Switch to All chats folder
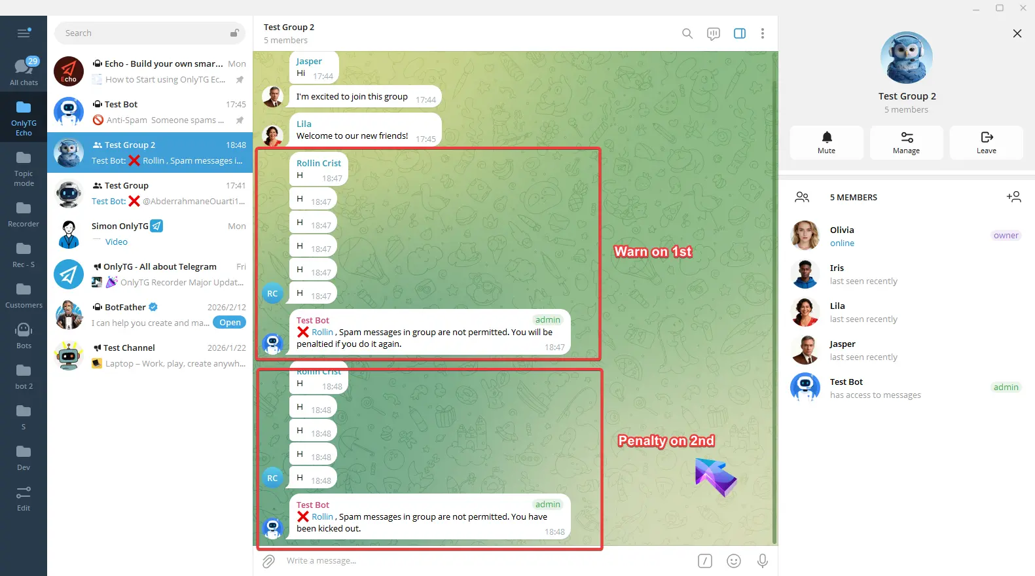The image size is (1035, 576). point(24,71)
